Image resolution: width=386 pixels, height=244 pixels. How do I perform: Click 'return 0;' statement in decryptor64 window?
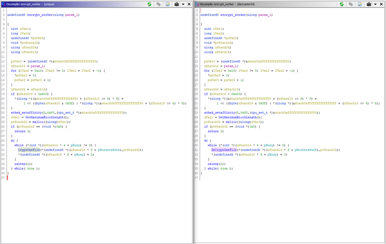216,132
